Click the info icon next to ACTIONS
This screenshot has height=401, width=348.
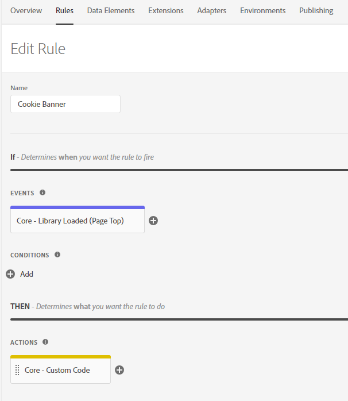click(x=45, y=342)
